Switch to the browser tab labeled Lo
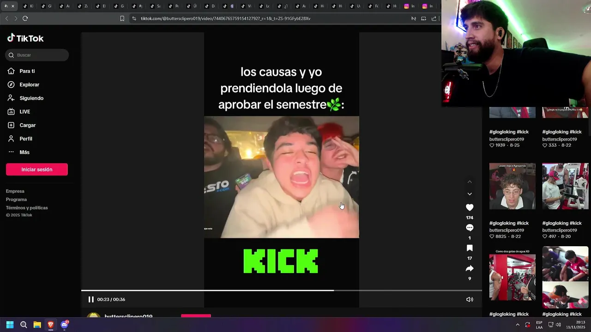The image size is (591, 332). pos(264,6)
